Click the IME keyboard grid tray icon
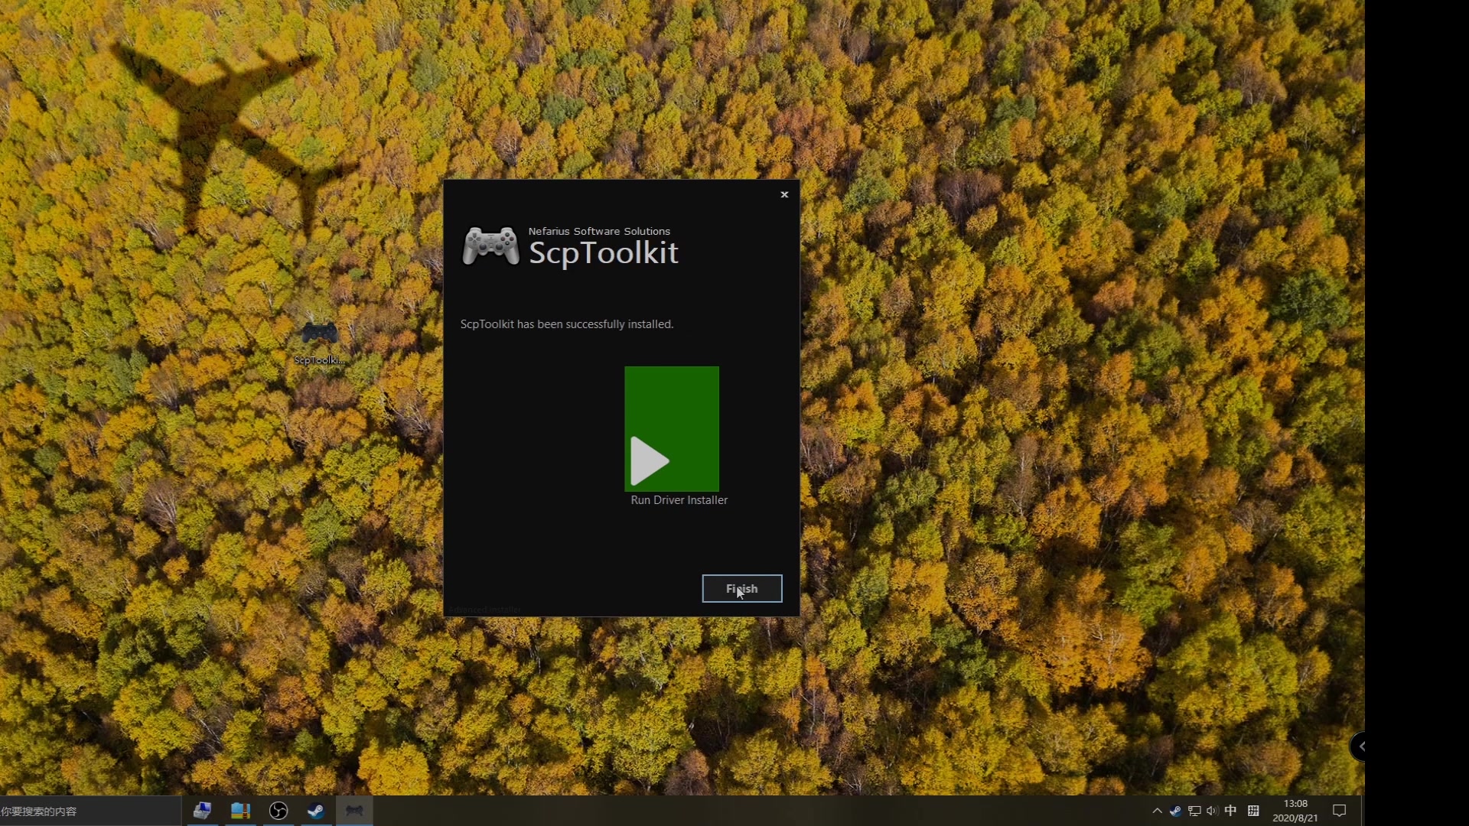This screenshot has height=826, width=1469. [x=1253, y=811]
